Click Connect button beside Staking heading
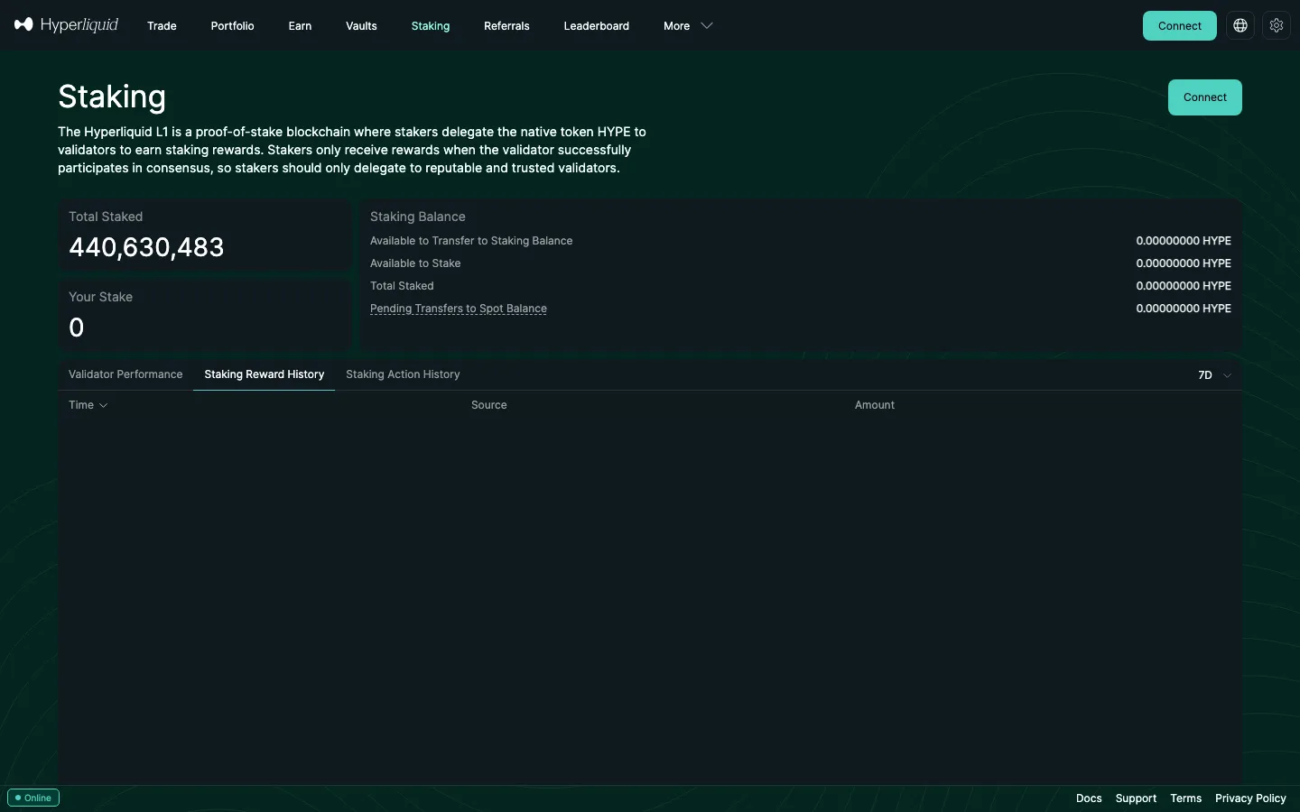Viewport: 1300px width, 812px height. click(x=1204, y=97)
